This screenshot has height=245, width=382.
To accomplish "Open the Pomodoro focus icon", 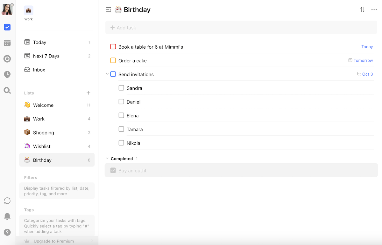I will pyautogui.click(x=7, y=59).
